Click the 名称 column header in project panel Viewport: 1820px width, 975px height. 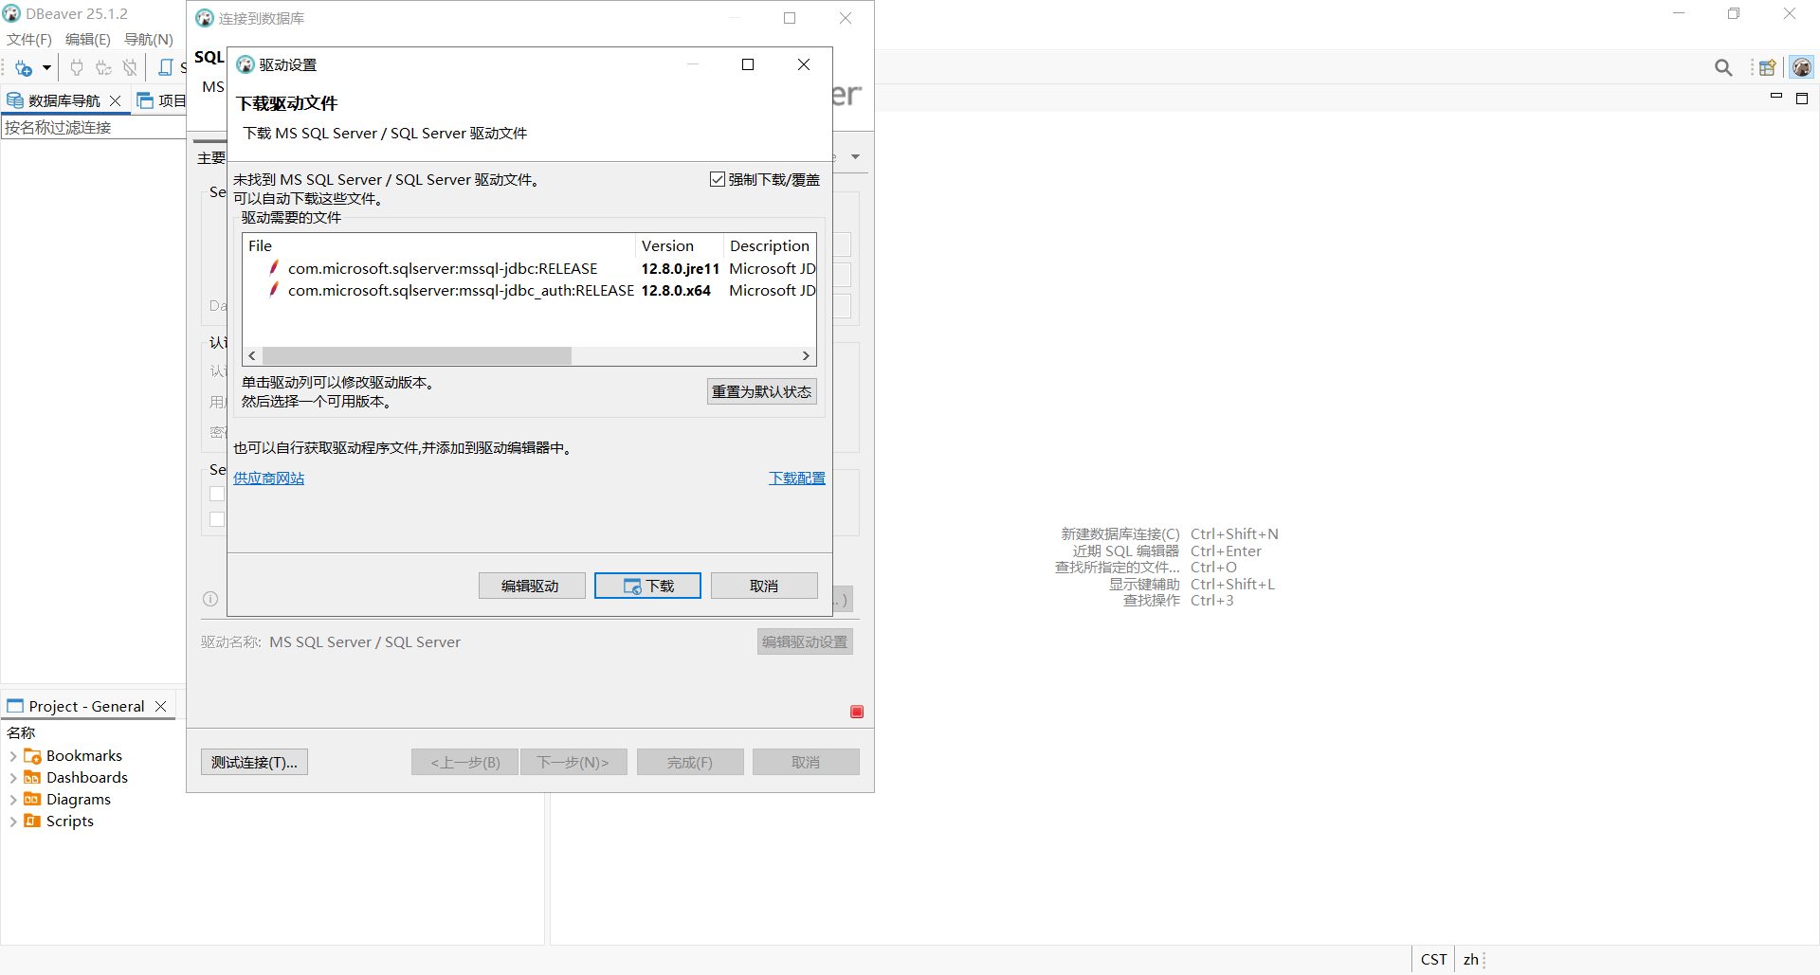21,733
